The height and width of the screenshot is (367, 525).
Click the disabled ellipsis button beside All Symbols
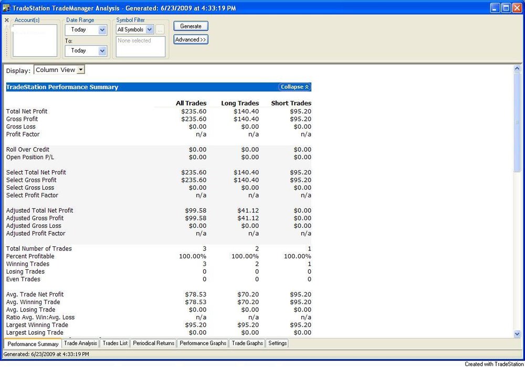tap(160, 29)
